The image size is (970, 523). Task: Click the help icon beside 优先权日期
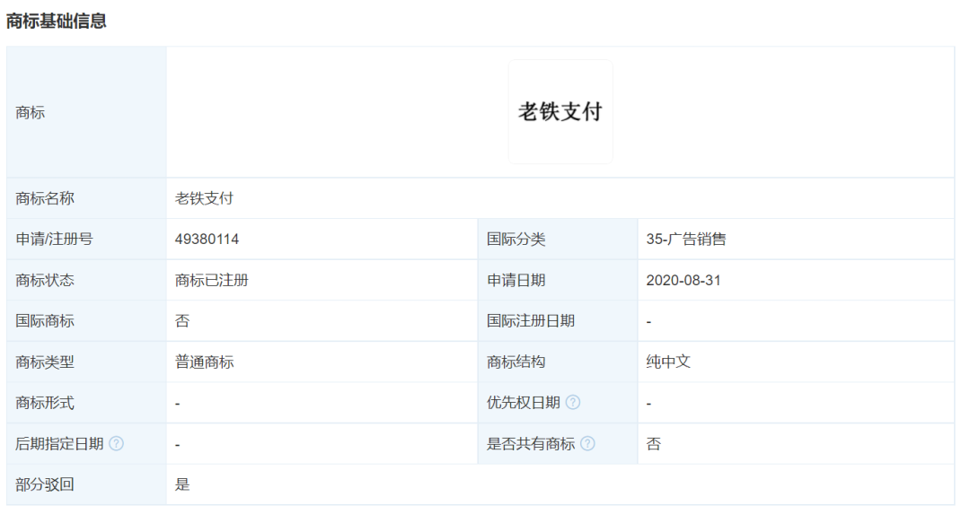pyautogui.click(x=573, y=403)
